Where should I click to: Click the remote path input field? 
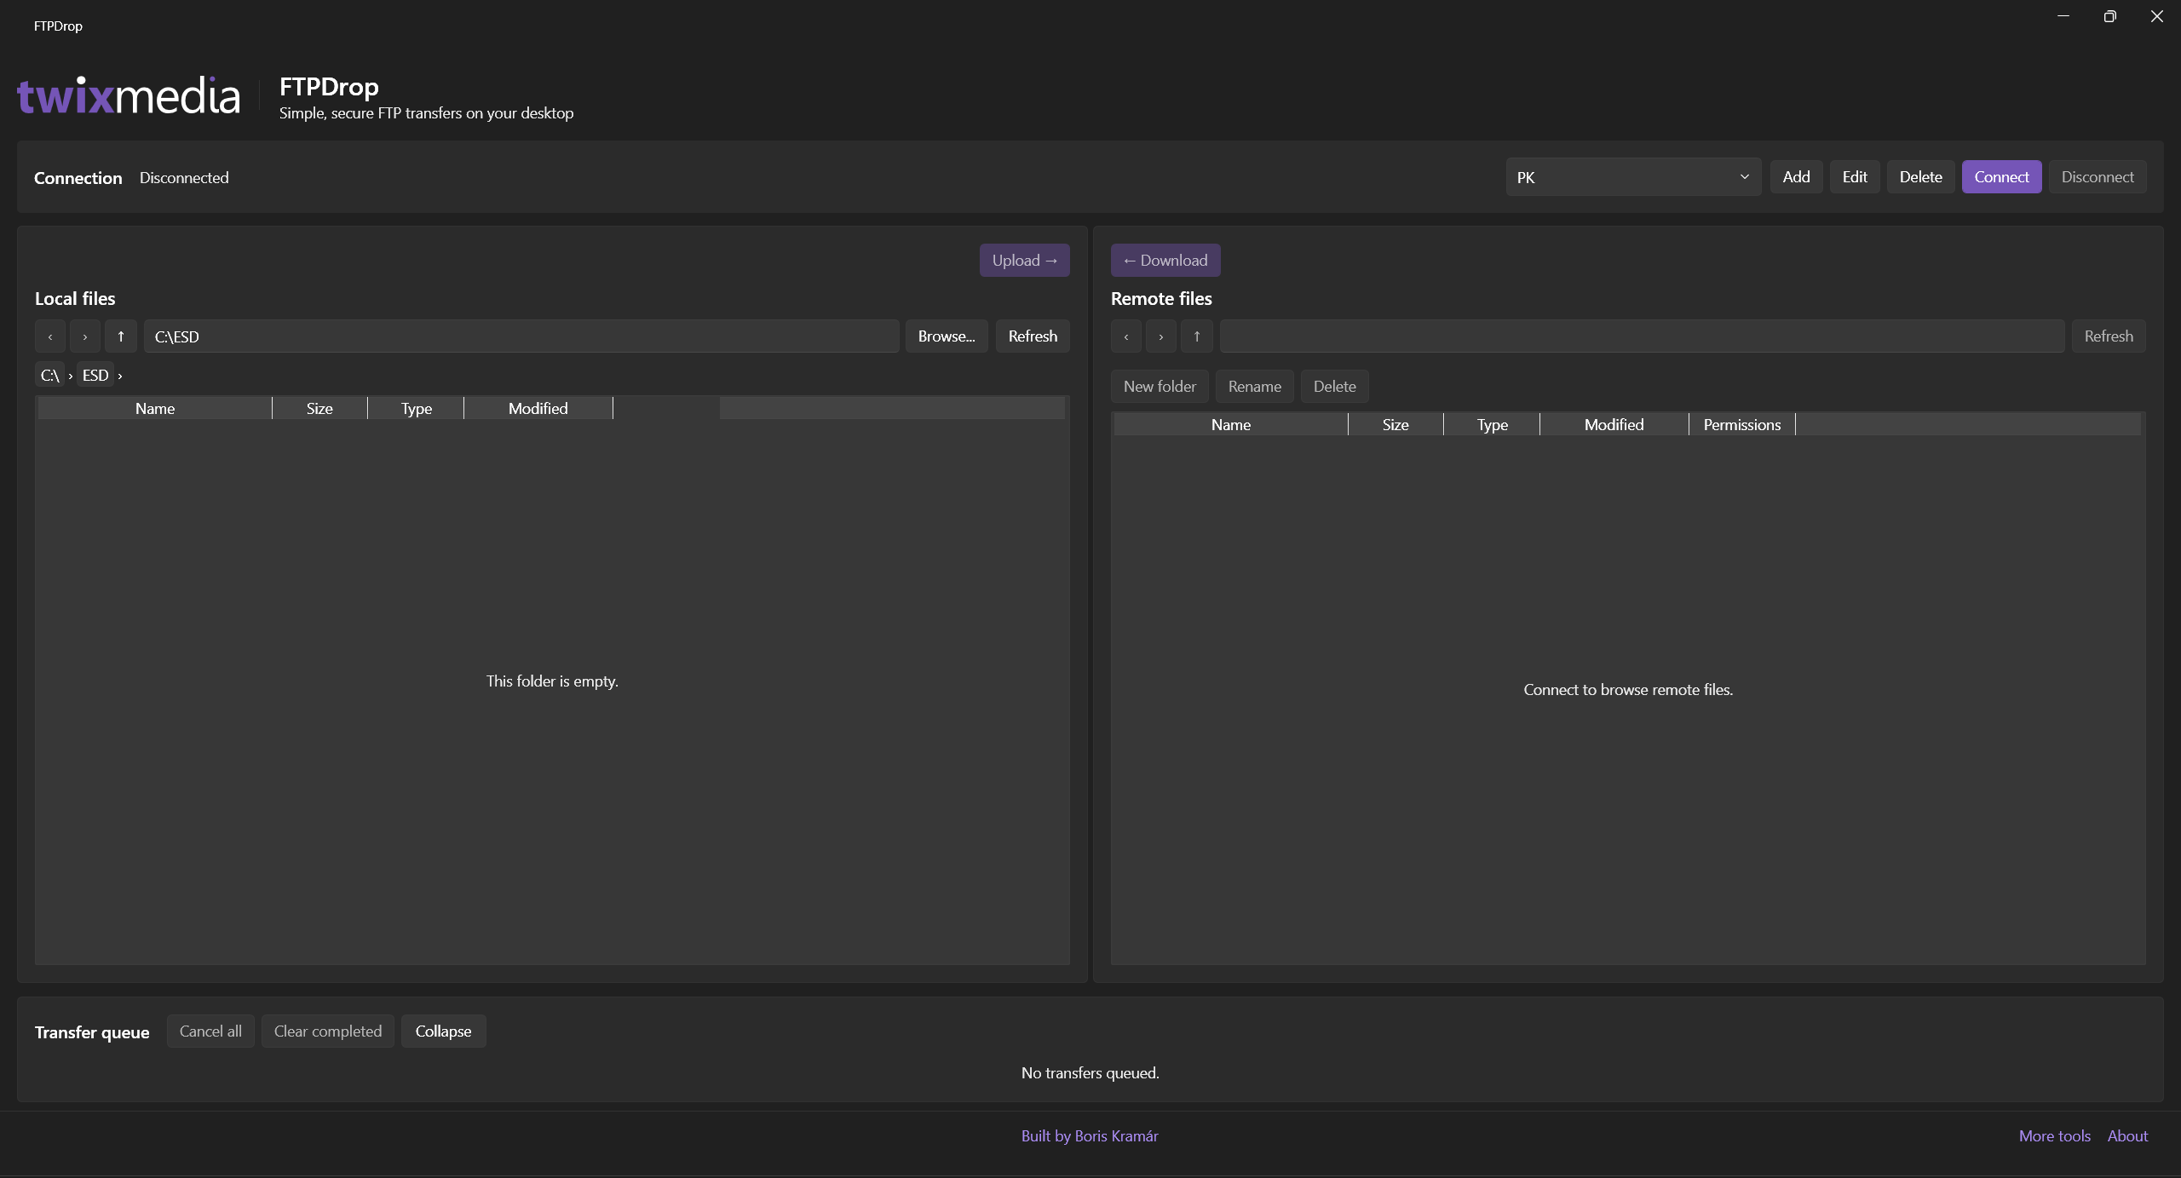tap(1642, 336)
